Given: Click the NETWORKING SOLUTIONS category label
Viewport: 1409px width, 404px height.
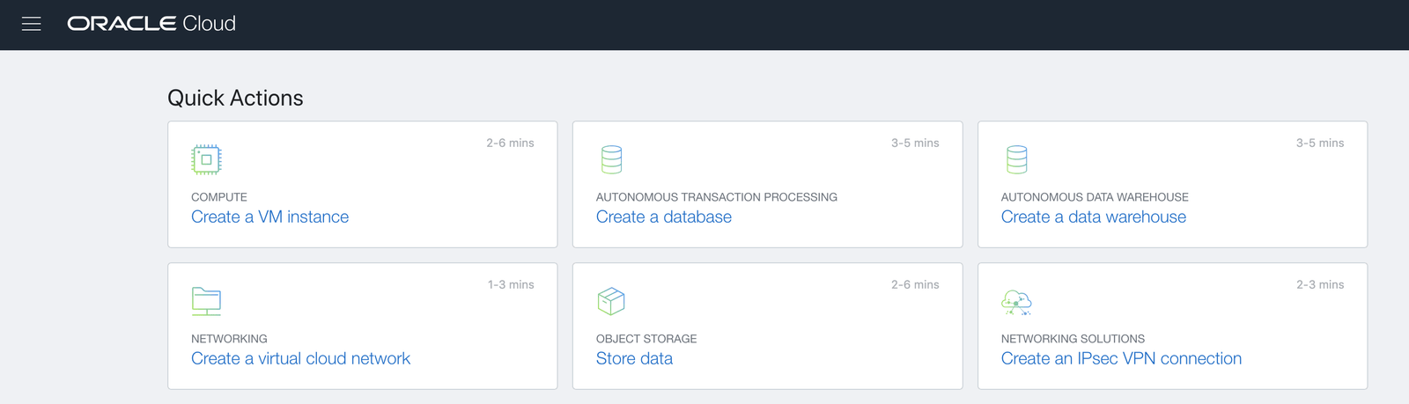Looking at the screenshot, I should 1073,339.
